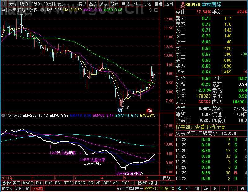Viewport: 248px width, 192px height.
Task: Click the stock name 中材国际
Action: tap(211, 5)
